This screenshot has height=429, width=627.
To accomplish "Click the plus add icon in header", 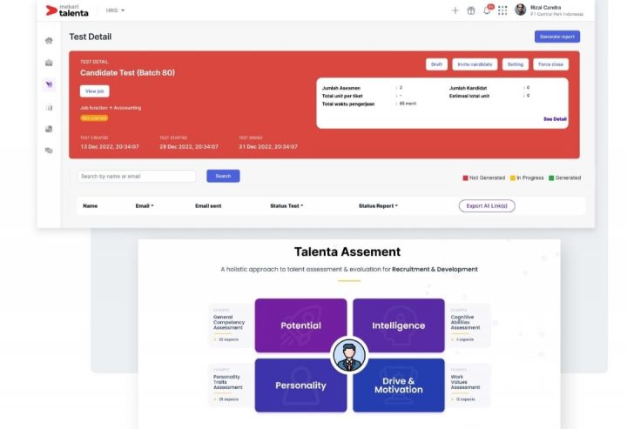I will coord(455,10).
